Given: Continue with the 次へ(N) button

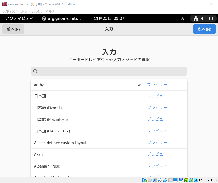Looking at the screenshot, I should coord(204,29).
